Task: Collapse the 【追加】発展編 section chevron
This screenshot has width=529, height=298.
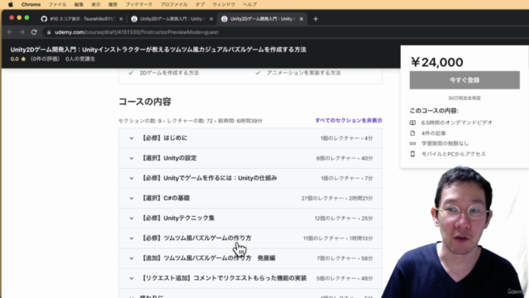Action: (x=131, y=258)
